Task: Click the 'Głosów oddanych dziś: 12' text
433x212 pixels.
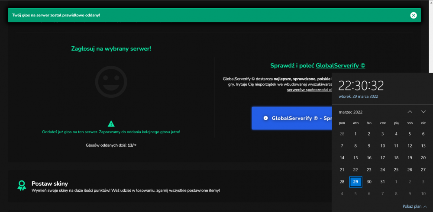Action: (111, 145)
